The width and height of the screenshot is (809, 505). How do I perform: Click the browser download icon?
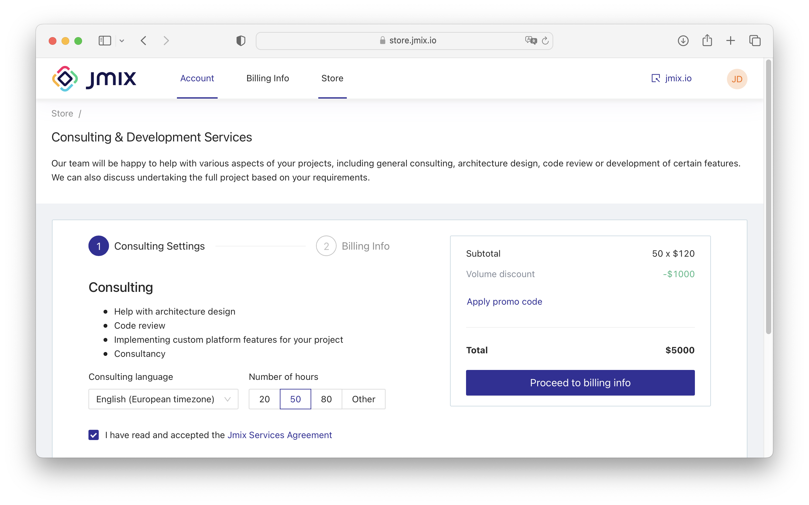[x=683, y=40]
